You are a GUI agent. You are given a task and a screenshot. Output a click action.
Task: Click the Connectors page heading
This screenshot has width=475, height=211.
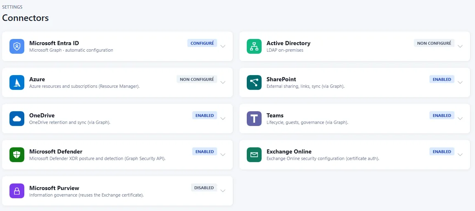pos(26,18)
